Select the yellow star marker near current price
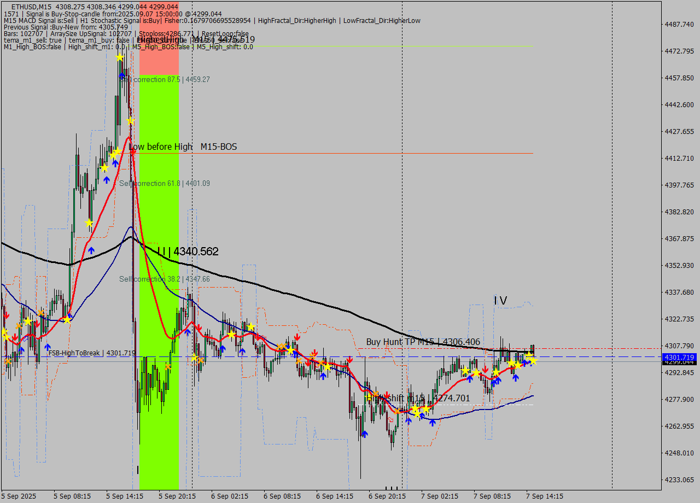 533,360
